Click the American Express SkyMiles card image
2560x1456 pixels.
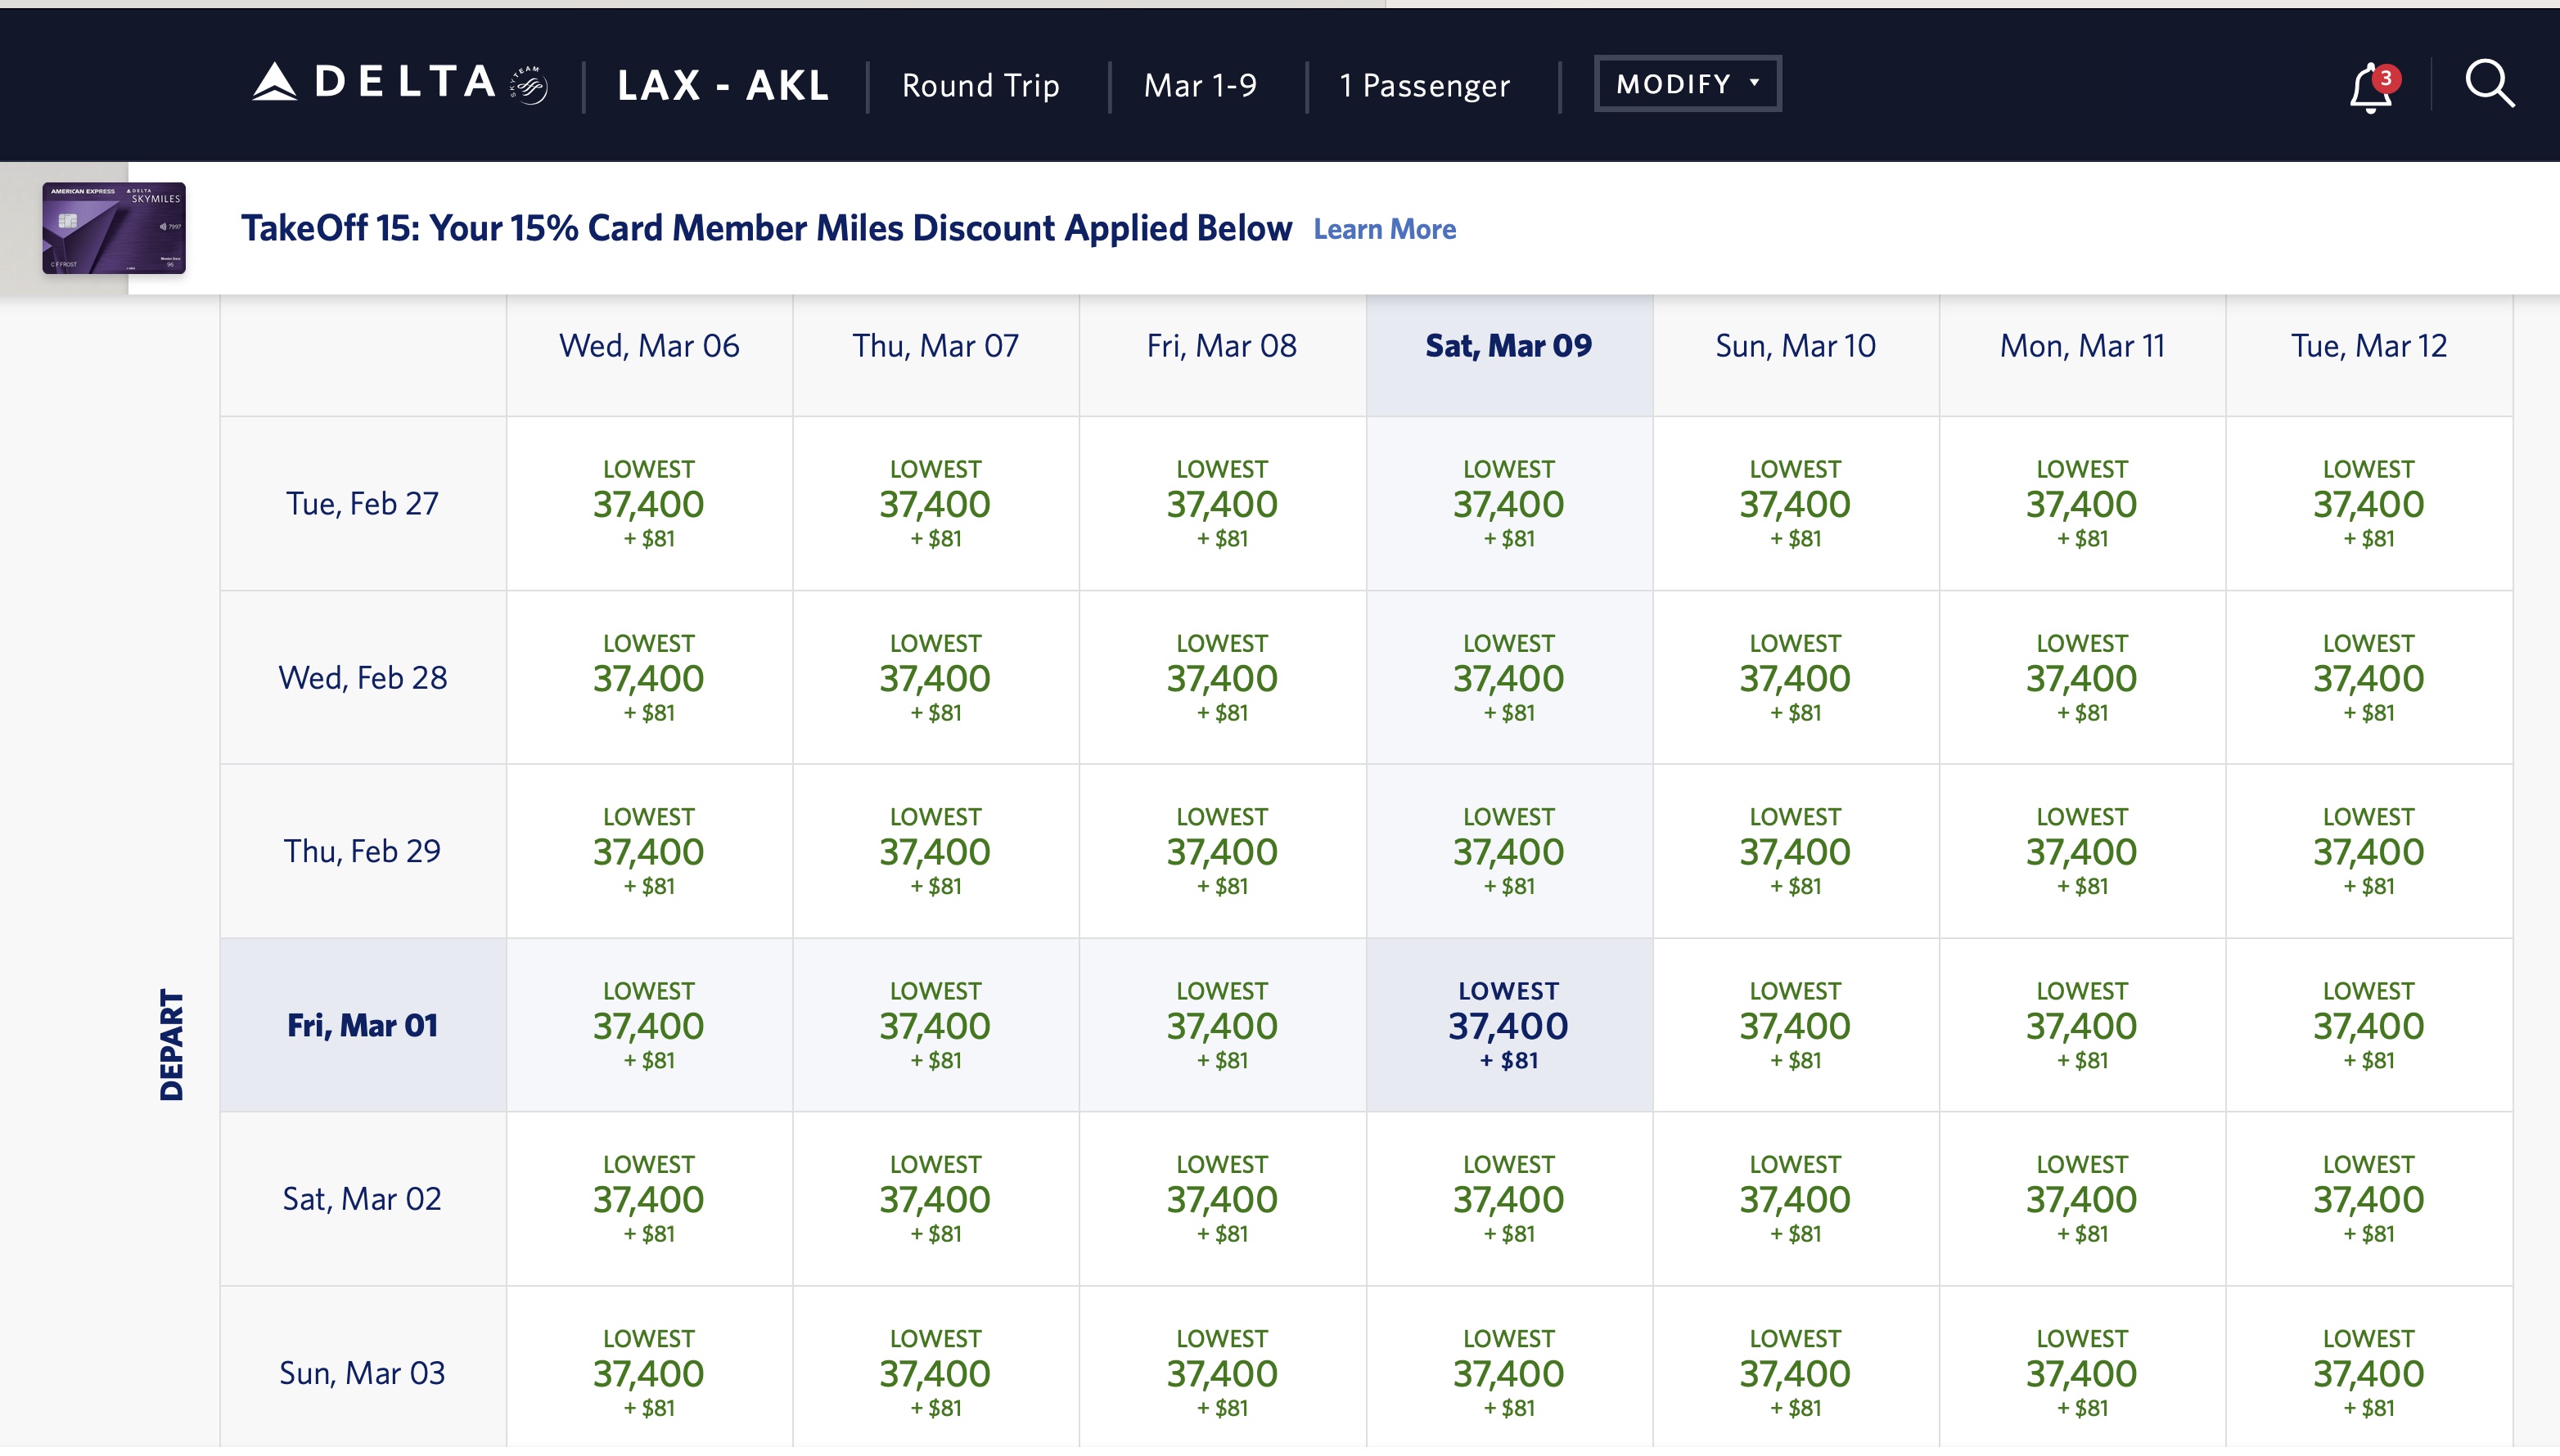tap(113, 228)
